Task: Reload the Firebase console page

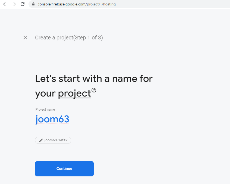Action: point(23,4)
